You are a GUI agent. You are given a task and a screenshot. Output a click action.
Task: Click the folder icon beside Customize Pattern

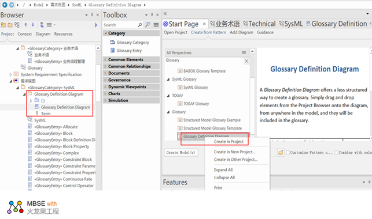tap(281, 153)
